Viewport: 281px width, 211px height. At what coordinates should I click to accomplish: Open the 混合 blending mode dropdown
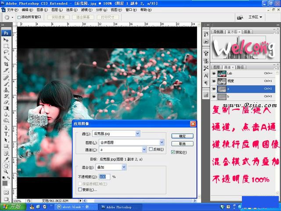124,167
